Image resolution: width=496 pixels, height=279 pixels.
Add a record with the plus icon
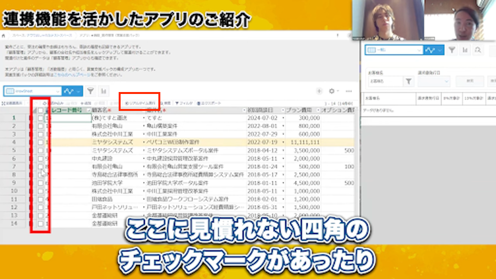point(319,91)
